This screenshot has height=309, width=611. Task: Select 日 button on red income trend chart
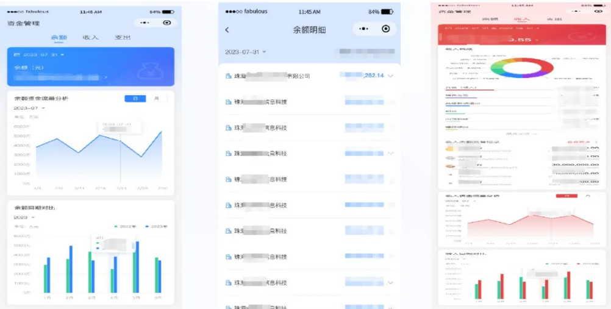(x=566, y=196)
